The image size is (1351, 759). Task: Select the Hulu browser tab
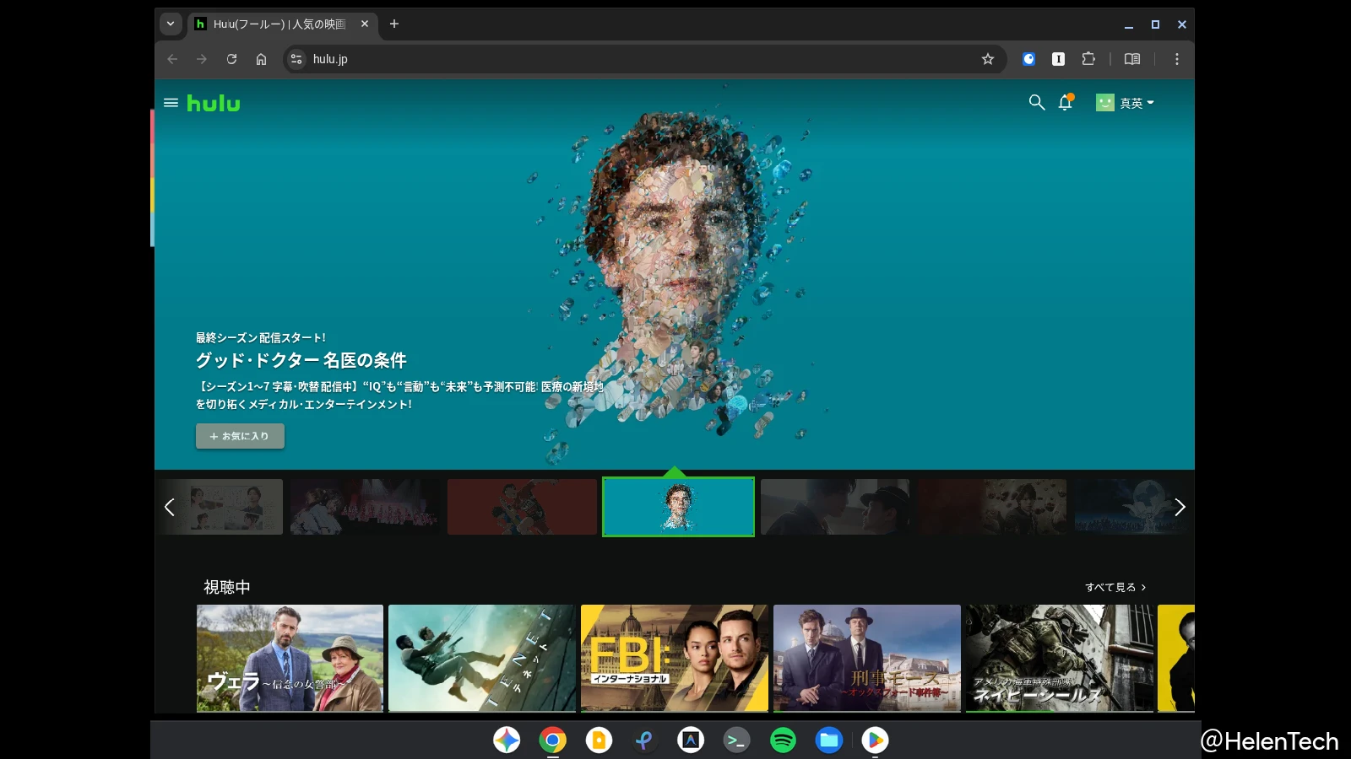(279, 24)
